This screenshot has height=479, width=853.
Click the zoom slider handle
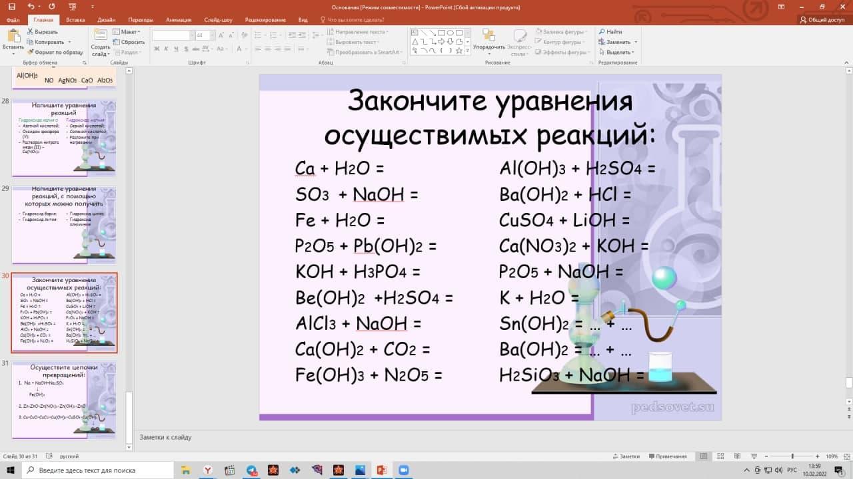point(792,456)
